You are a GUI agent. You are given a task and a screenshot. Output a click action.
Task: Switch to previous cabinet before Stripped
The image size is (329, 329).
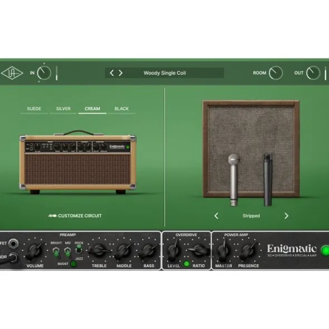coord(216,216)
